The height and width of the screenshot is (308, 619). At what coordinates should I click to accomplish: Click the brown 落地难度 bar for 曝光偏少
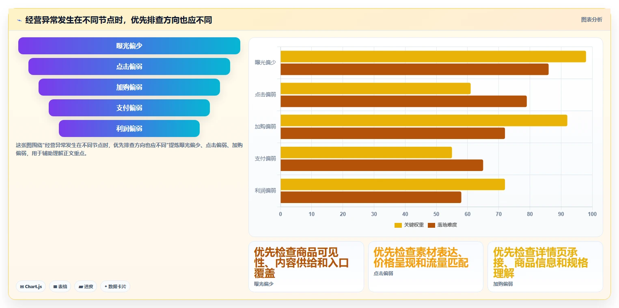tap(414, 69)
